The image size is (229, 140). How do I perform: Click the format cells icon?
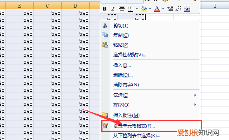click(105, 126)
